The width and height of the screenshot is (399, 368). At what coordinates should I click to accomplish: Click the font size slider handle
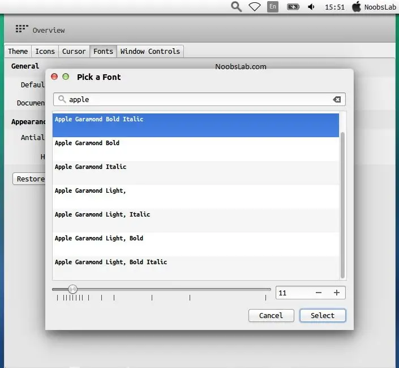72,289
